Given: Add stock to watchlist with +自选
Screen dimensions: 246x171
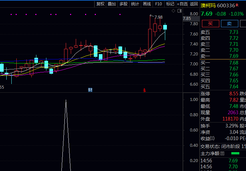Looking at the screenshot, I should [182, 4].
